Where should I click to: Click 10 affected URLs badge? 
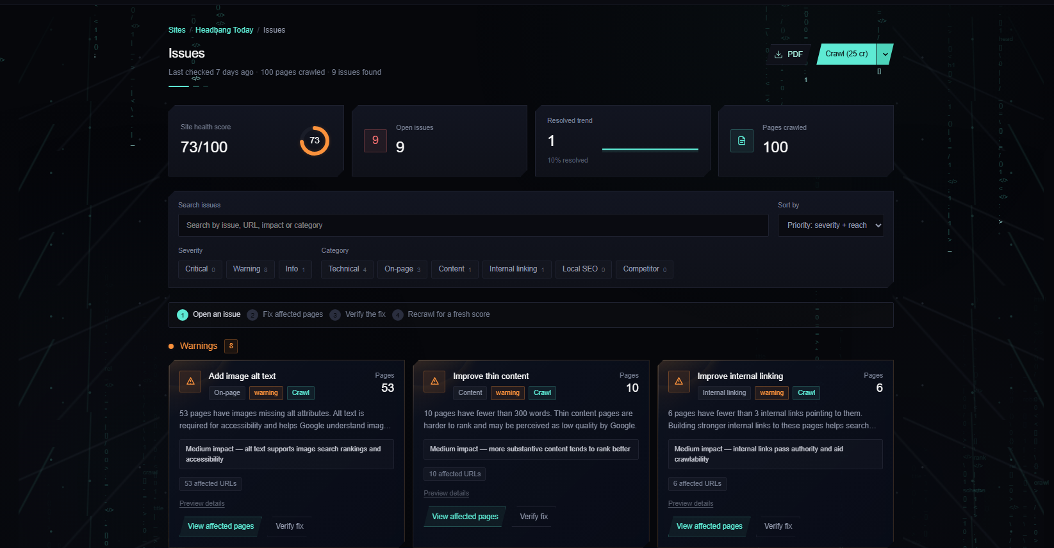tap(455, 474)
